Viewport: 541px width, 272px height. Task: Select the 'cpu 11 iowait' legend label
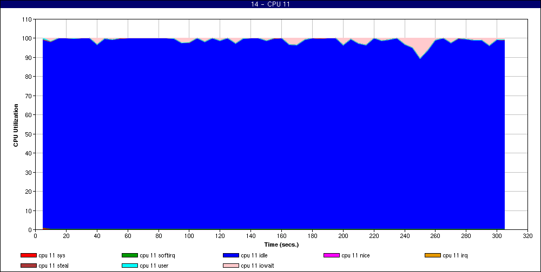(x=257, y=266)
